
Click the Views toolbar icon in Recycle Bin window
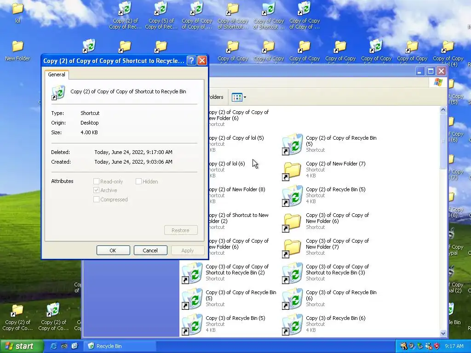[237, 97]
